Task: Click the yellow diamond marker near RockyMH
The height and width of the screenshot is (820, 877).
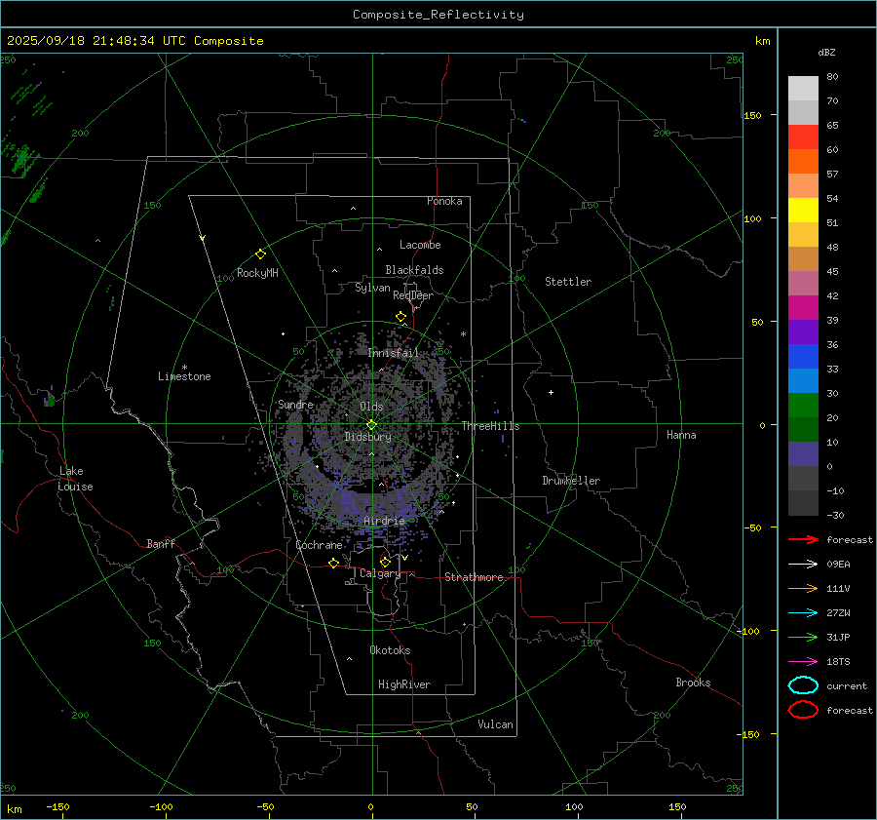Action: click(260, 254)
